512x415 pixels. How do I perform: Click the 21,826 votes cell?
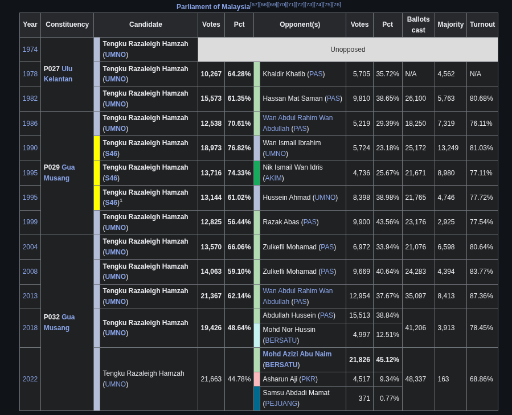tap(359, 360)
